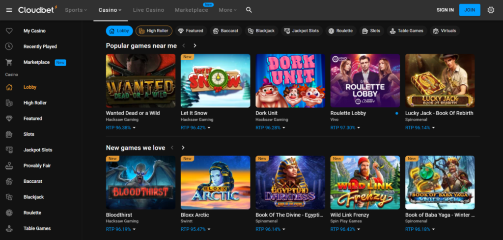This screenshot has width=503, height=240.
Task: Click the Marketplace cart icon in sidebar
Action: coord(9,62)
